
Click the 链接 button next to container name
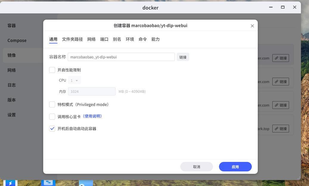[183, 57]
